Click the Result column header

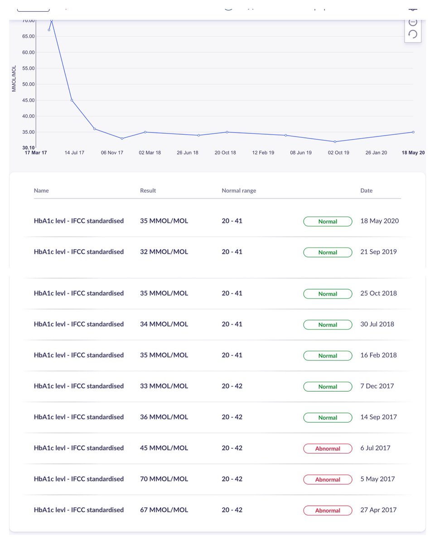pyautogui.click(x=148, y=191)
